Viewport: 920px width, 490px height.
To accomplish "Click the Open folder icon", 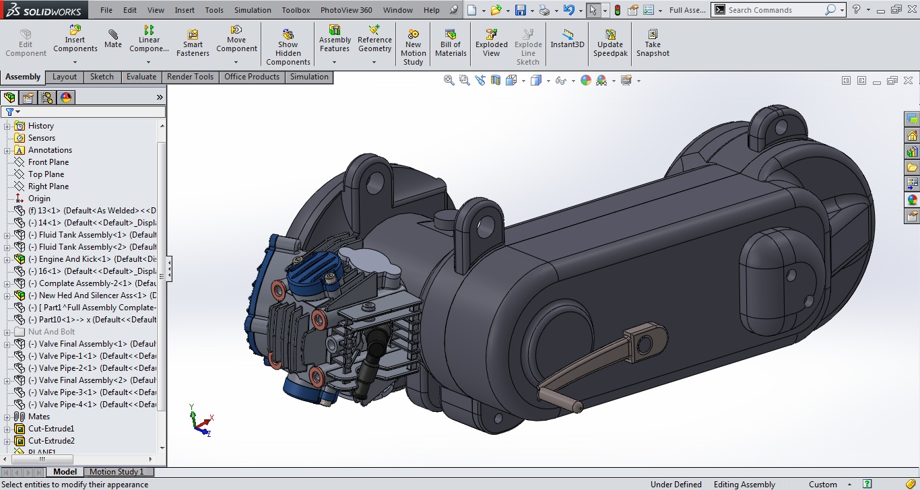I will click(496, 10).
